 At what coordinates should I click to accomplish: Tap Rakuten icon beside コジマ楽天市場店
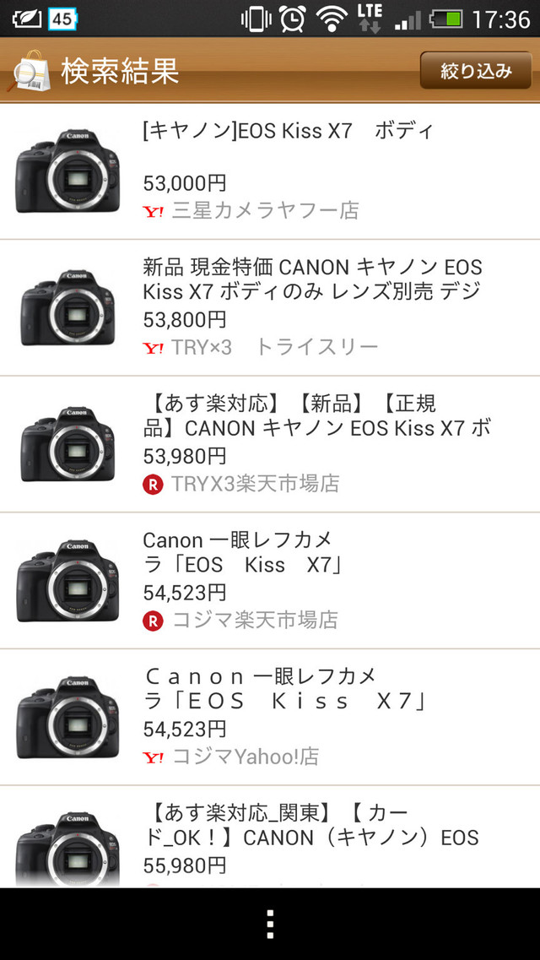(x=153, y=621)
